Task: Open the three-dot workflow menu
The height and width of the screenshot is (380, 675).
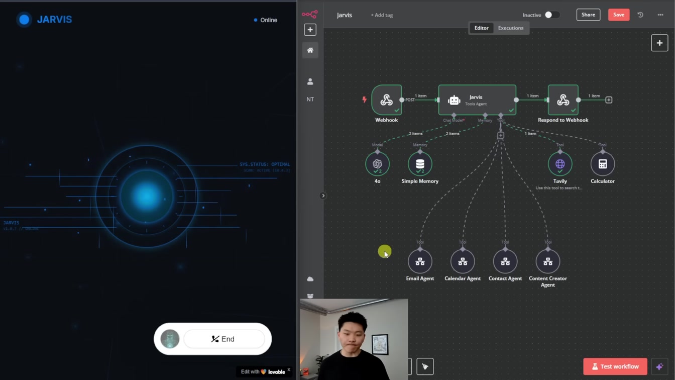Action: point(660,15)
